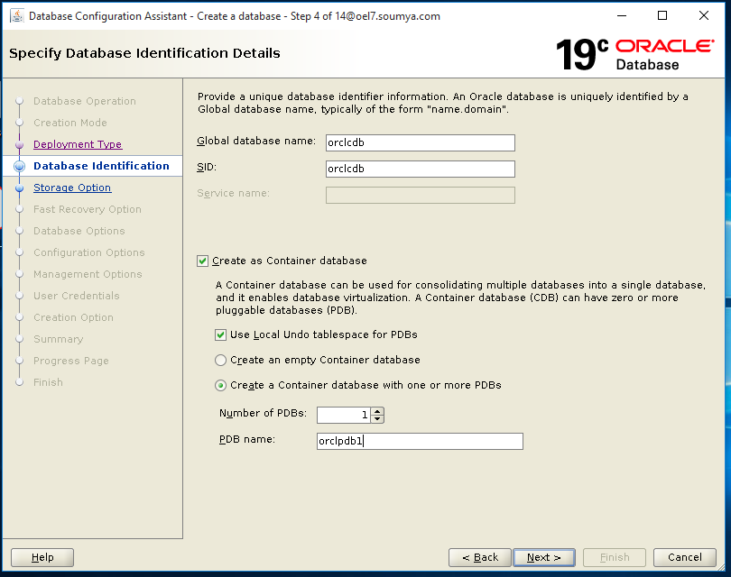Select Create an empty Container database
This screenshot has height=577, width=731.
point(220,360)
